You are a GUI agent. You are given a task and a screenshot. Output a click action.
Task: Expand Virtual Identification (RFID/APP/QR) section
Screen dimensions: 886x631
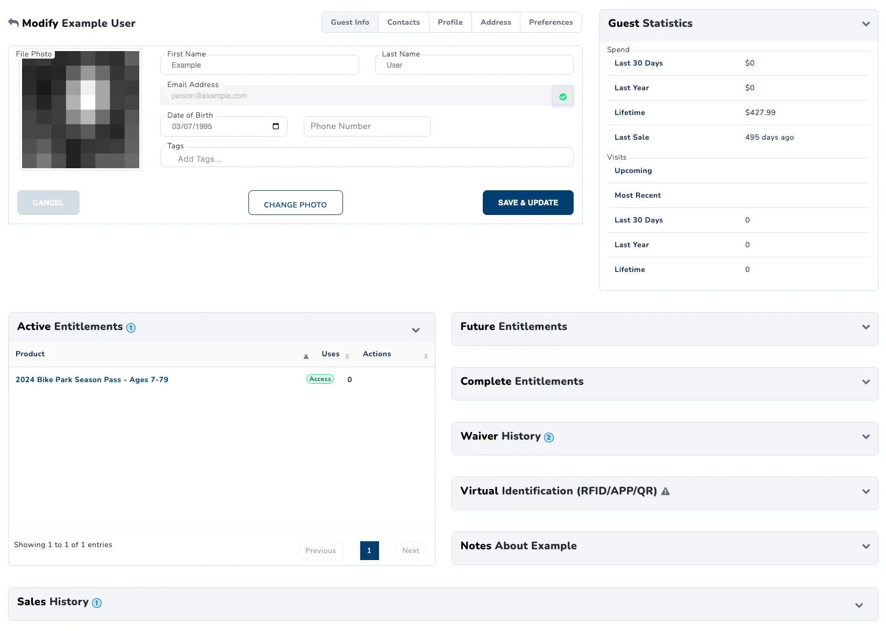pyautogui.click(x=866, y=491)
